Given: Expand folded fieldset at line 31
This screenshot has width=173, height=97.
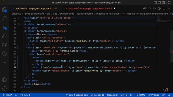Looking at the screenshot, I should [x=19, y=24].
